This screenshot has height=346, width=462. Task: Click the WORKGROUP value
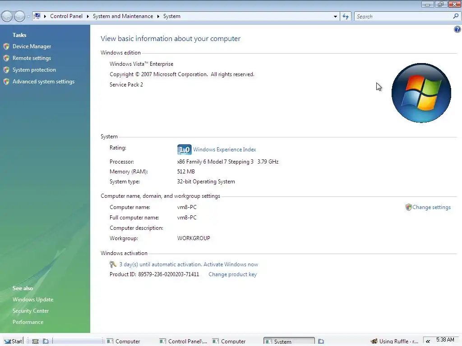click(x=194, y=238)
